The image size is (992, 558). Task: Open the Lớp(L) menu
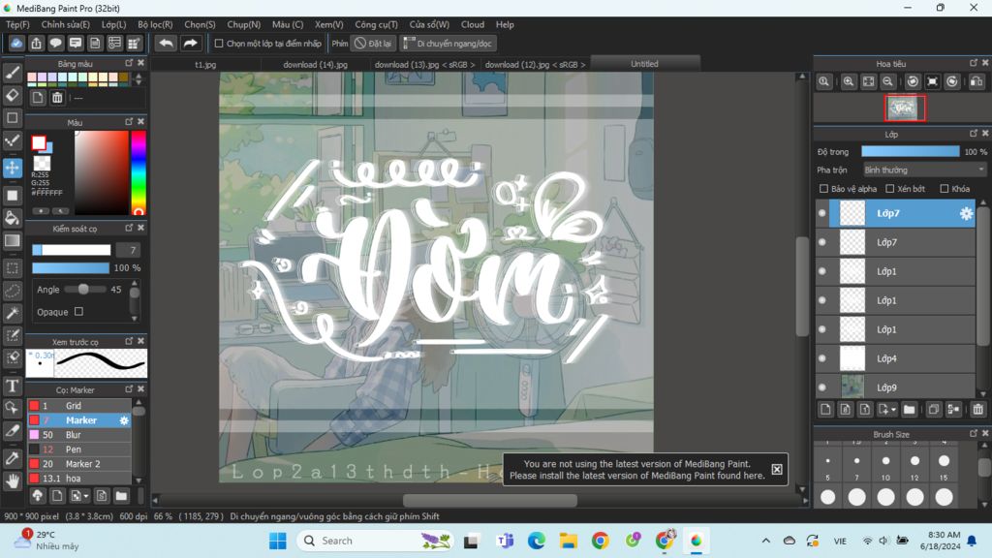coord(114,24)
